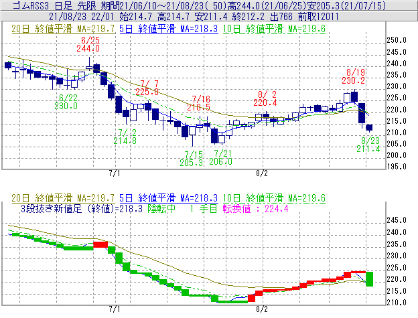Click the ゴムRSS3 日足 先限 title header

[x=55, y=5]
